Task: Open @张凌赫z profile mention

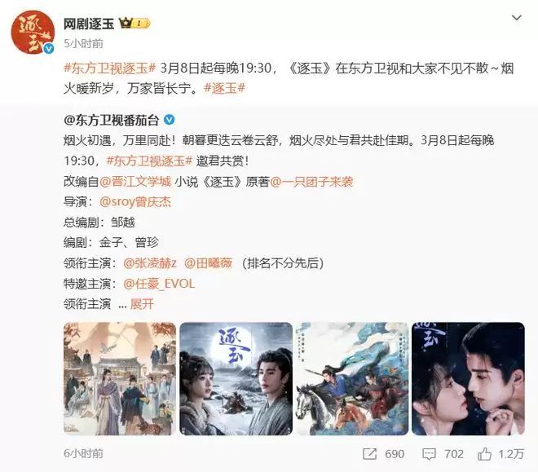Action: point(150,263)
